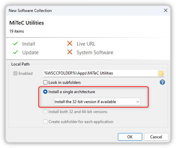Viewport: 176px width, 148px height.
Task: Click the red X beside Live URL
Action: (70, 43)
